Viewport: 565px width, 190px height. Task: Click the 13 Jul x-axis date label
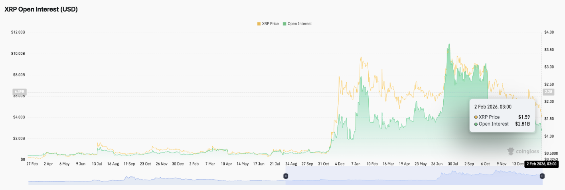pyautogui.click(x=97, y=164)
